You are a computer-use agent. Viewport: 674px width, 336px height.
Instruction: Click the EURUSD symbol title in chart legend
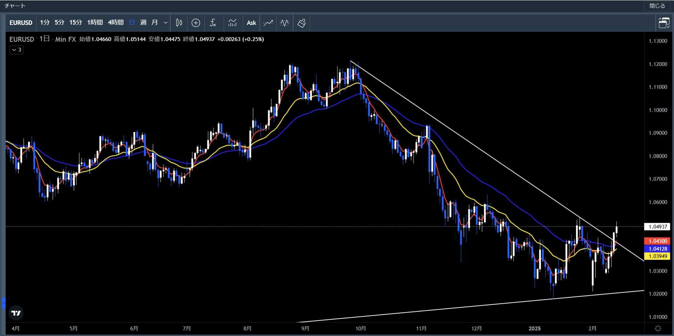[22, 39]
